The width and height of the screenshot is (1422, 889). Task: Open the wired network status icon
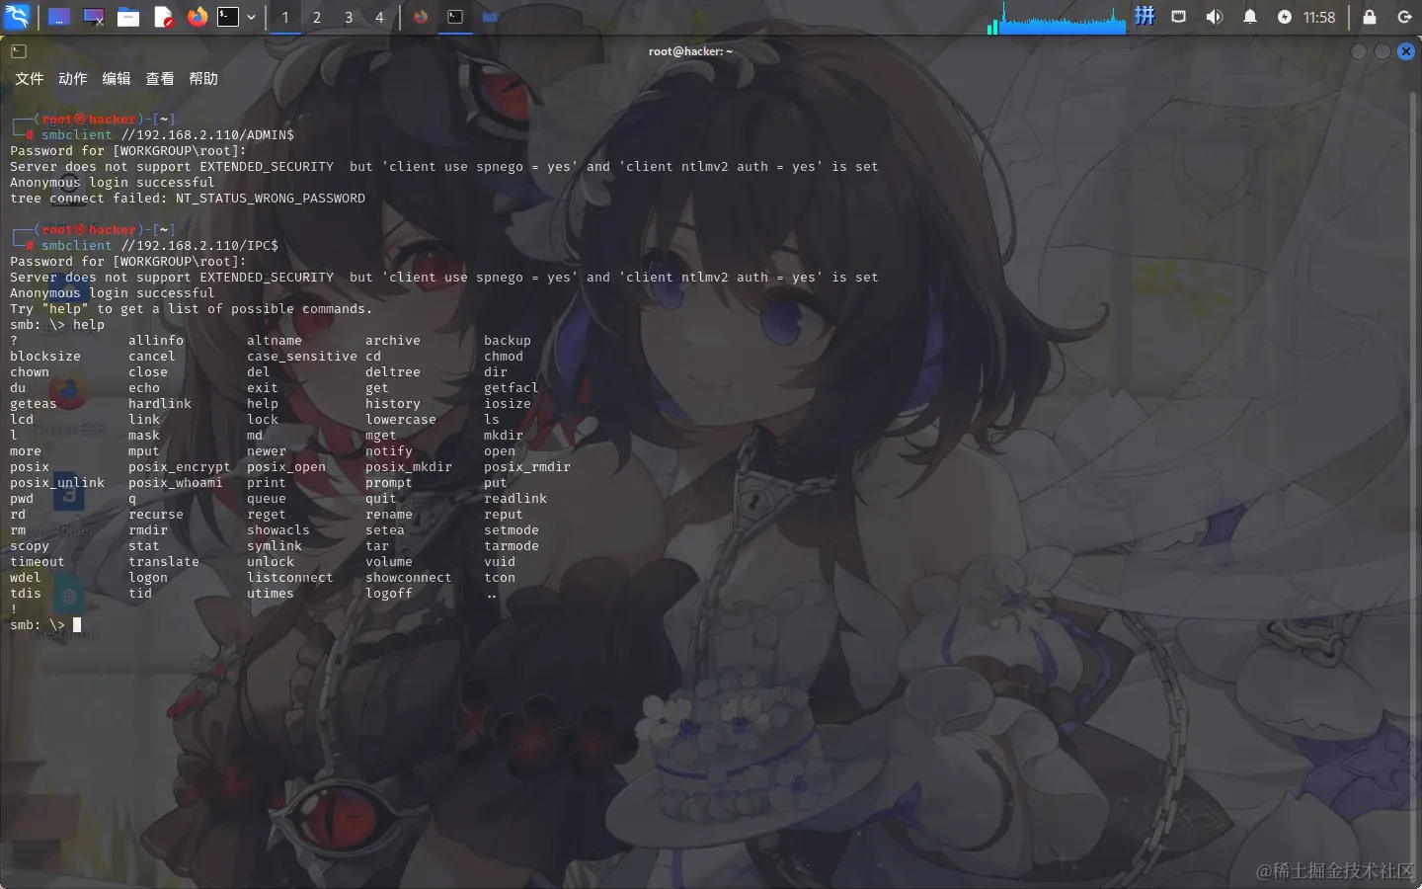click(x=1179, y=17)
